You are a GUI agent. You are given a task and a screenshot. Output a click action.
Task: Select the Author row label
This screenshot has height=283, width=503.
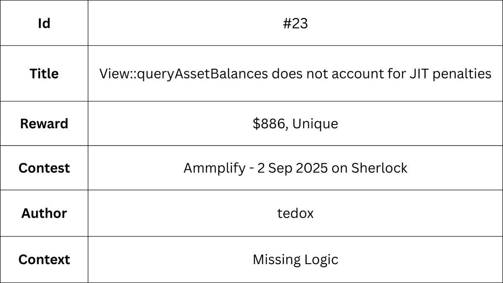tap(44, 213)
